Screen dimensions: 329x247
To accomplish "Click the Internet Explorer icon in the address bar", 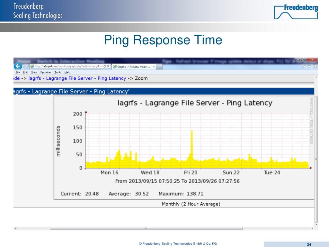I will point(32,66).
